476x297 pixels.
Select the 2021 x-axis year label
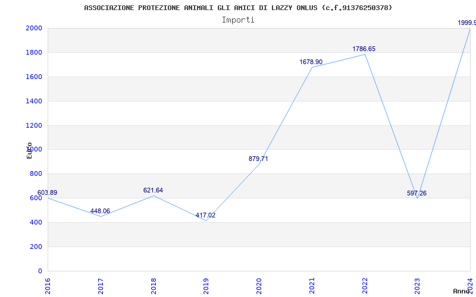point(312,286)
